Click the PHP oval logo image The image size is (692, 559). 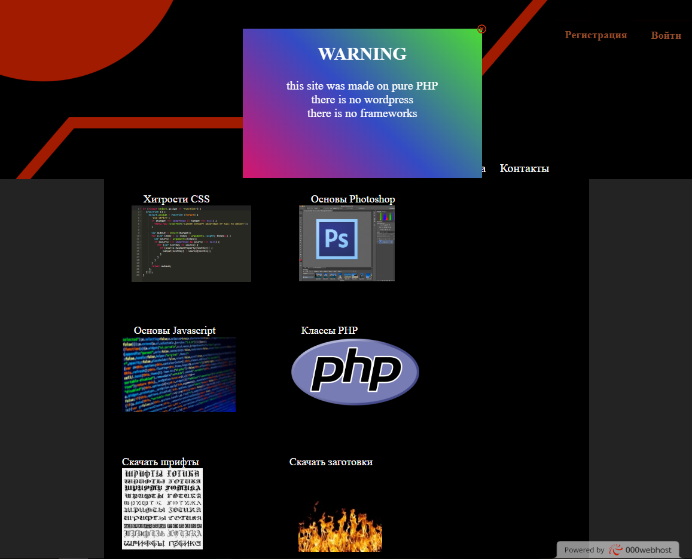(x=355, y=371)
